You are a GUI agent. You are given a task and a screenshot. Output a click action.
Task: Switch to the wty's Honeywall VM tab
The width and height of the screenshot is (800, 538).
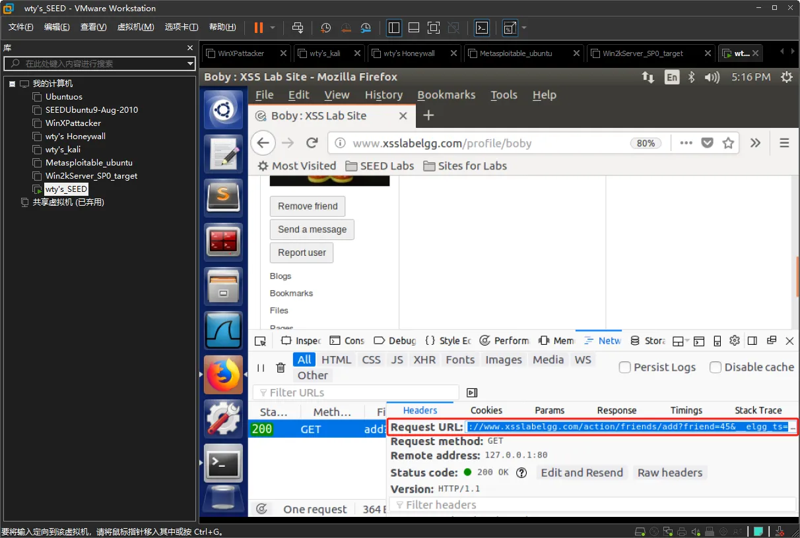[x=409, y=53]
